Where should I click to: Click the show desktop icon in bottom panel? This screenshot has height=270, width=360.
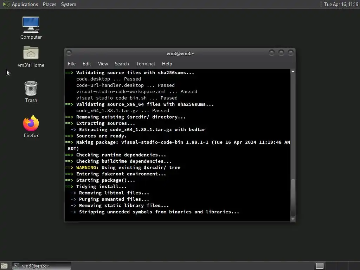tap(4, 266)
